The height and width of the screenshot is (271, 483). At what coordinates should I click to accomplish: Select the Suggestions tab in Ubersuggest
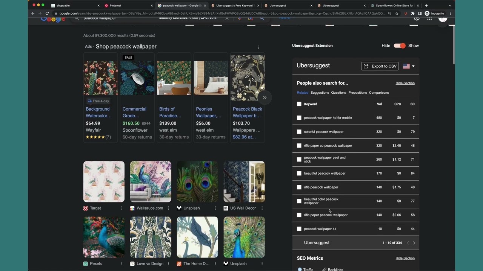320,93
